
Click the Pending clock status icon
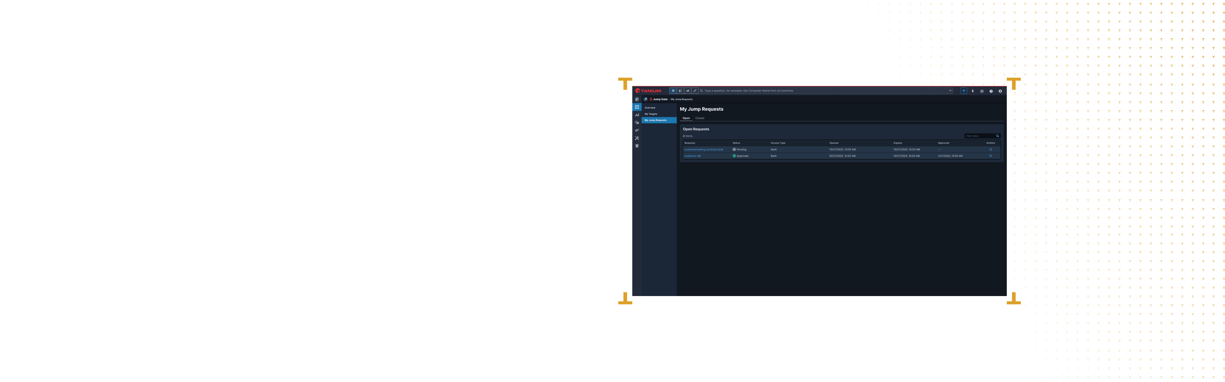(734, 150)
